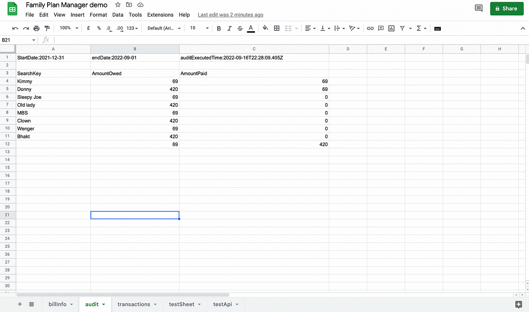Open the Format menu

98,15
